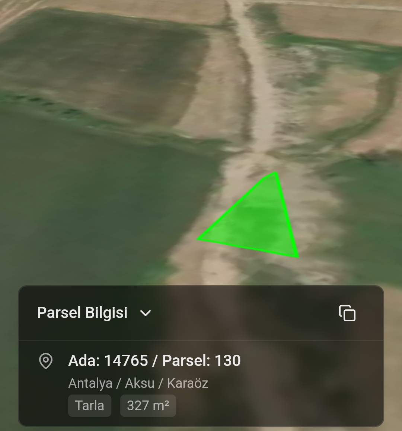
Task: Click the bottom-right corner of green parcel
Action: click(x=298, y=257)
